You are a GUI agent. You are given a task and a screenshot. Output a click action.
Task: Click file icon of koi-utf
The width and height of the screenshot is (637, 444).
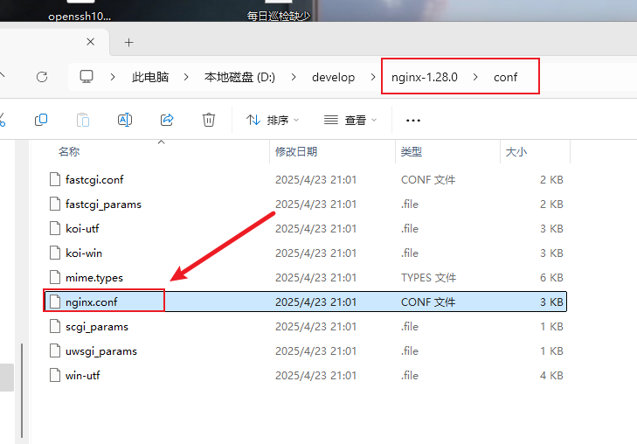[55, 228]
